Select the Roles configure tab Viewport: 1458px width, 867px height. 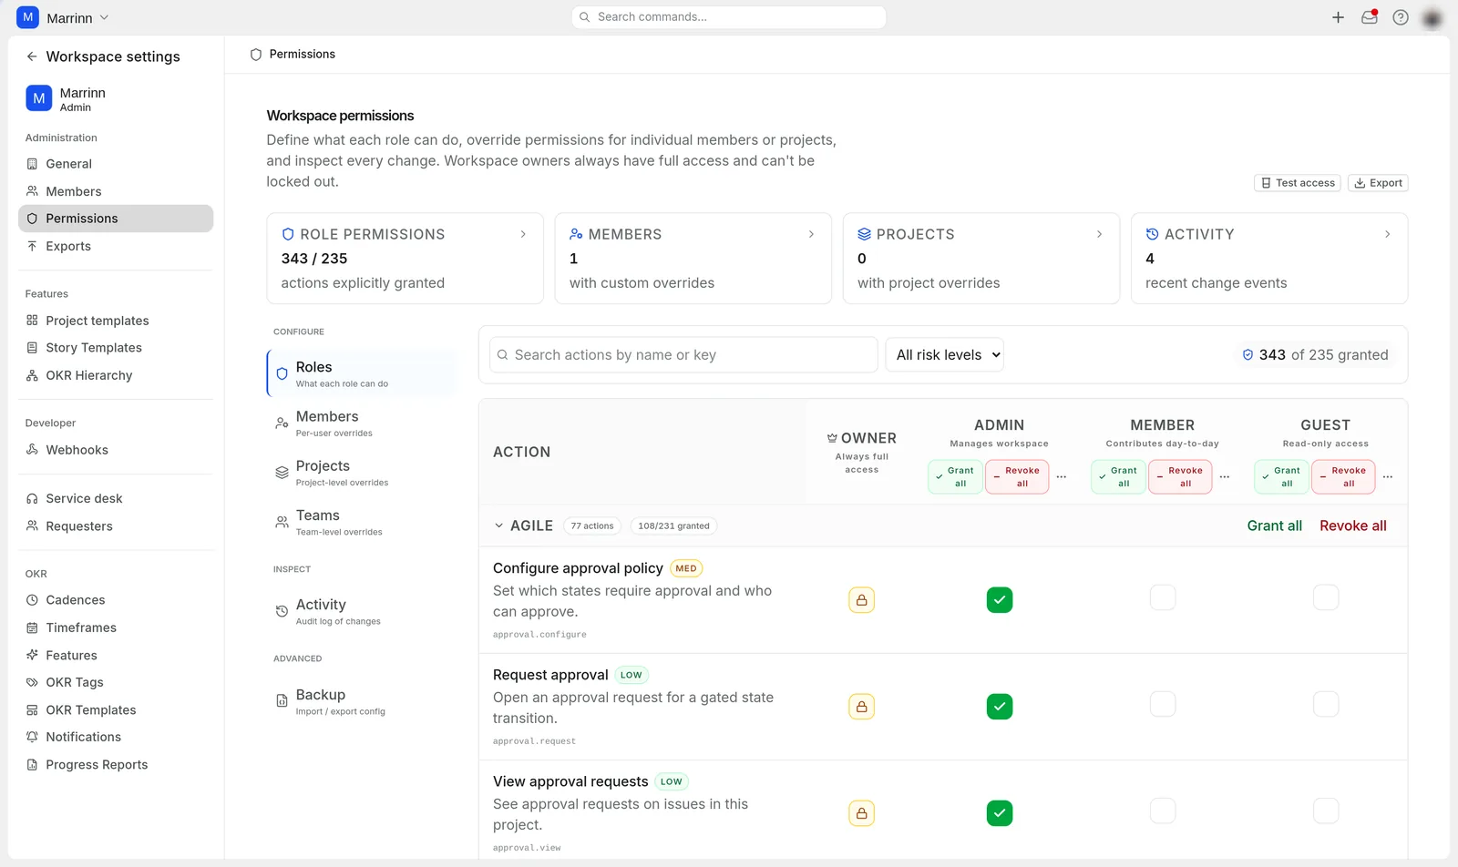click(361, 373)
